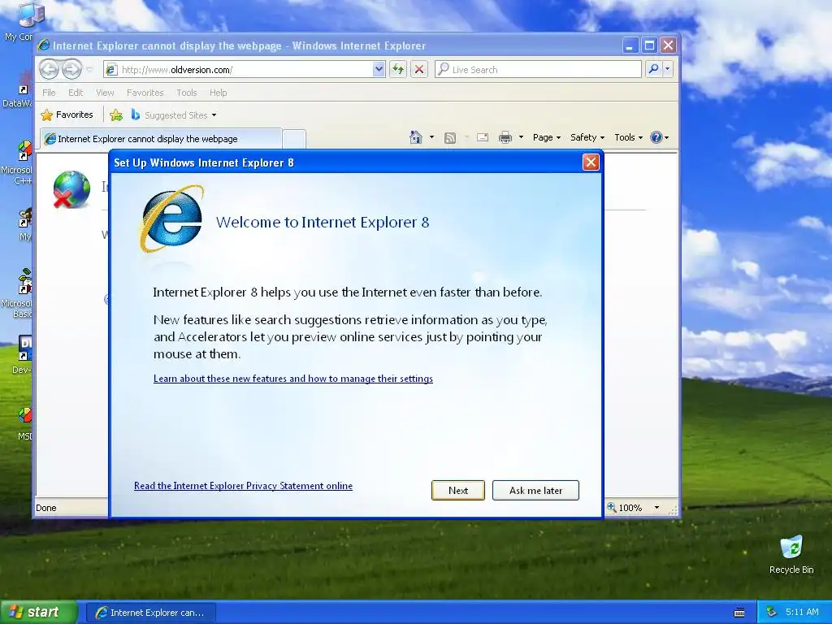This screenshot has height=624, width=832.
Task: Click the Forward navigation arrow in Internet Explorer
Action: (71, 69)
